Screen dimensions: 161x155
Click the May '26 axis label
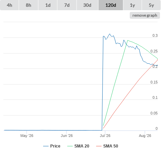27,136
